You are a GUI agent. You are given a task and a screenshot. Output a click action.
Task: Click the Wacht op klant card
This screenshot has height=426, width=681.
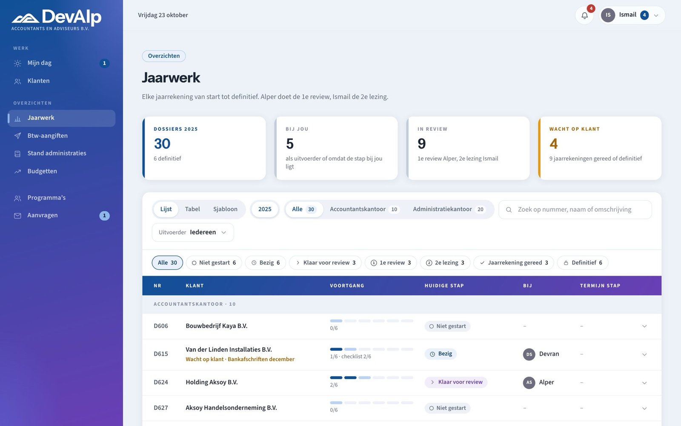point(600,148)
